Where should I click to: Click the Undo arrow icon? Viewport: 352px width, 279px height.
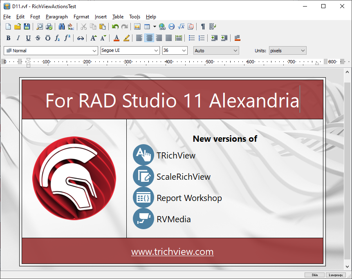(x=115, y=27)
